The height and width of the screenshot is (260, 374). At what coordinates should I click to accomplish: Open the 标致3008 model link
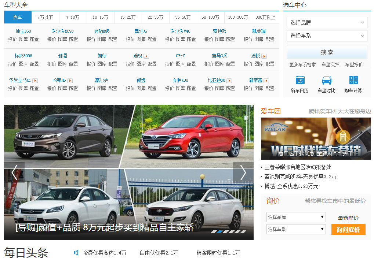23,56
